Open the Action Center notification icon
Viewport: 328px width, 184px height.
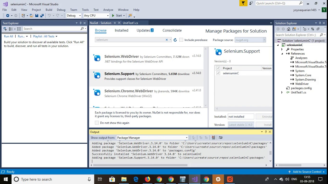[x=320, y=179]
